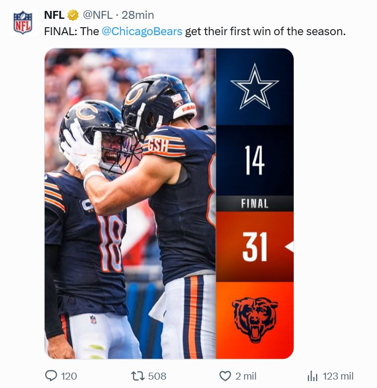This screenshot has height=388, width=377.
Task: Click the retweet arrows icon
Action: [x=138, y=376]
